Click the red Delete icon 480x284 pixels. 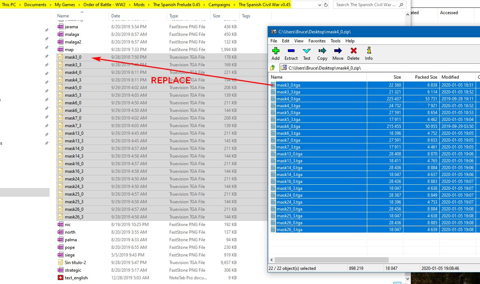[x=353, y=54]
